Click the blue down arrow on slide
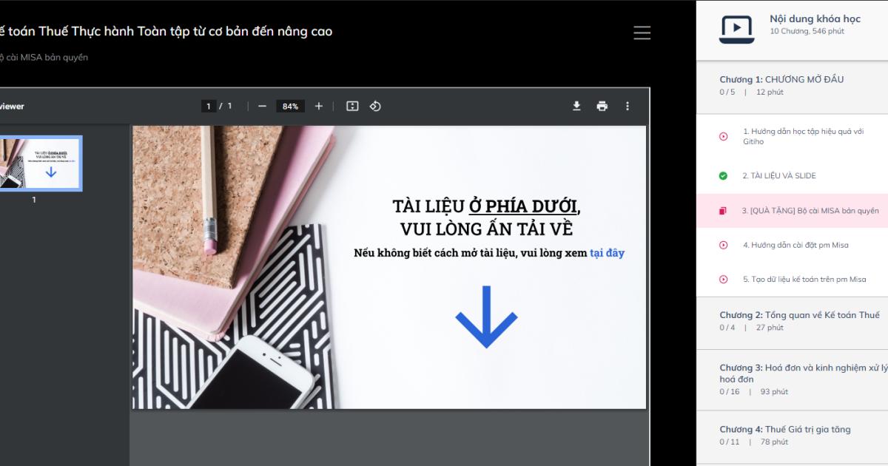Viewport: 888px width, 466px height. 486,317
